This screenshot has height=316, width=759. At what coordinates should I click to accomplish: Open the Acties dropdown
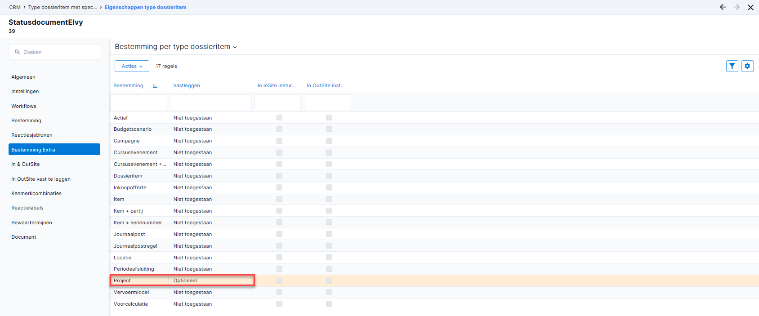tap(132, 66)
